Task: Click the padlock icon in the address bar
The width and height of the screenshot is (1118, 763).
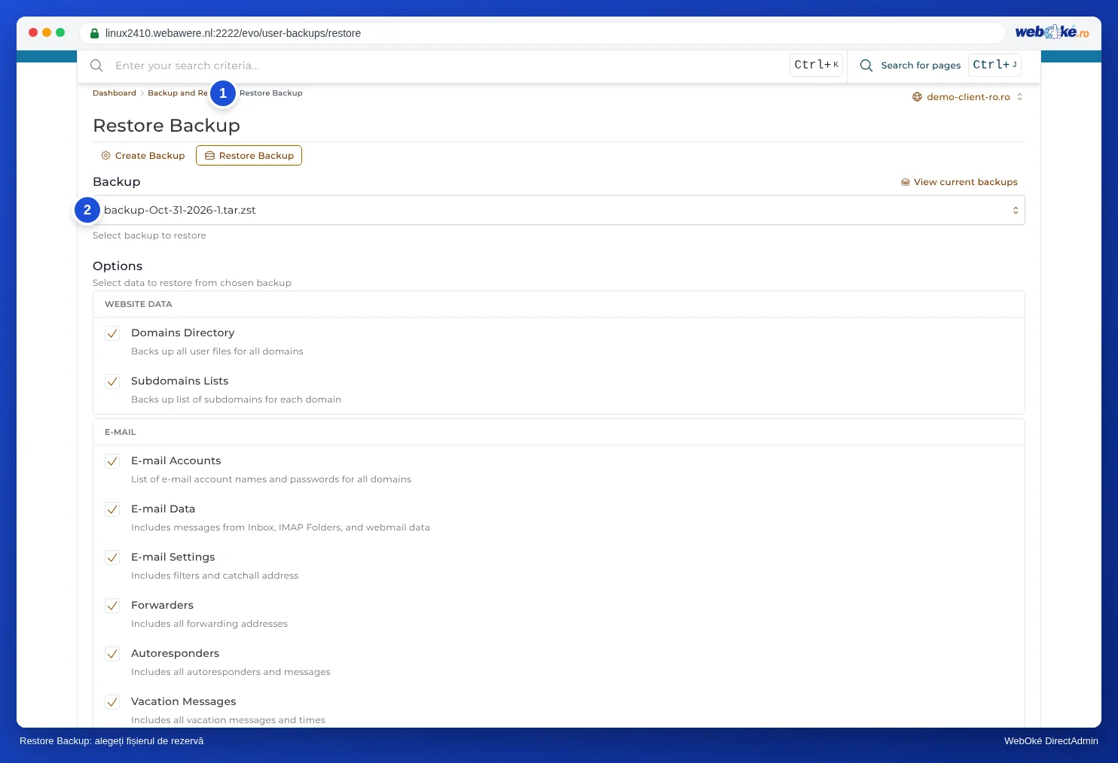Action: (x=94, y=33)
